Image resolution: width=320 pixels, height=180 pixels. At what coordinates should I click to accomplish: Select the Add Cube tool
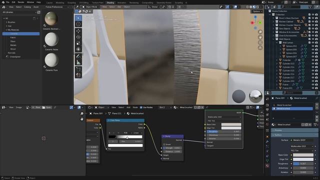tap(78, 69)
